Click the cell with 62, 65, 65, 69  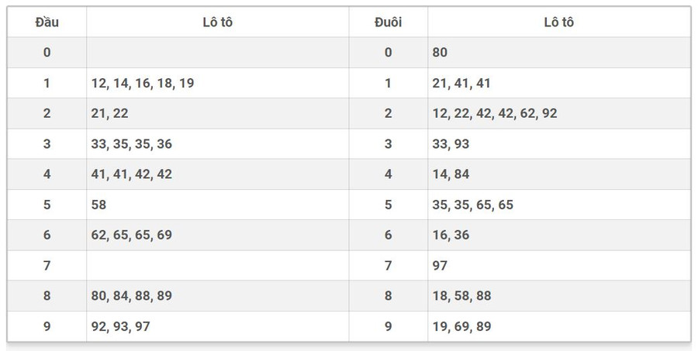point(131,235)
